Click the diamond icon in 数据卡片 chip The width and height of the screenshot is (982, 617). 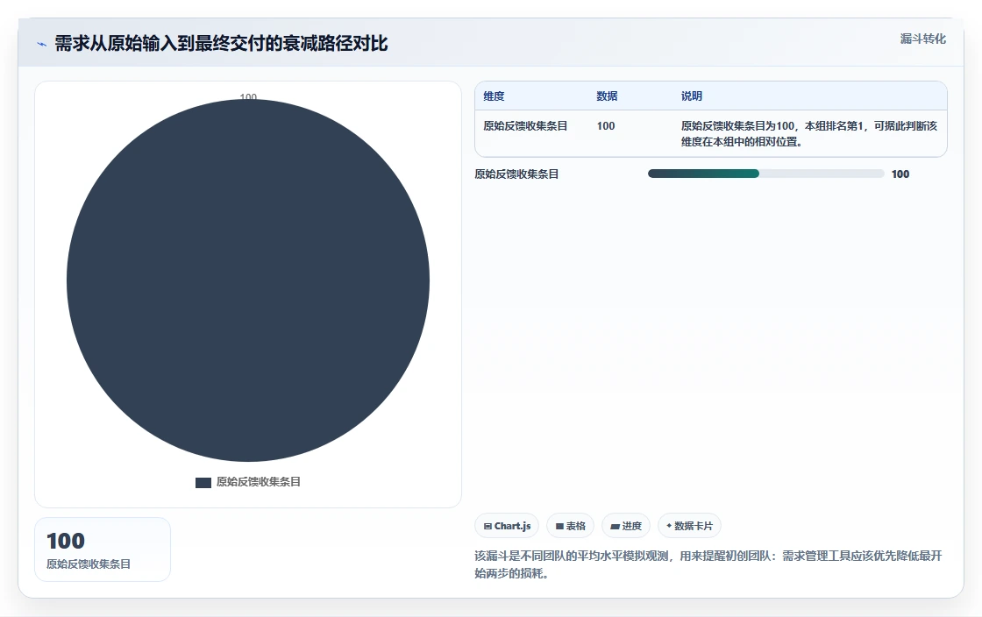point(669,526)
